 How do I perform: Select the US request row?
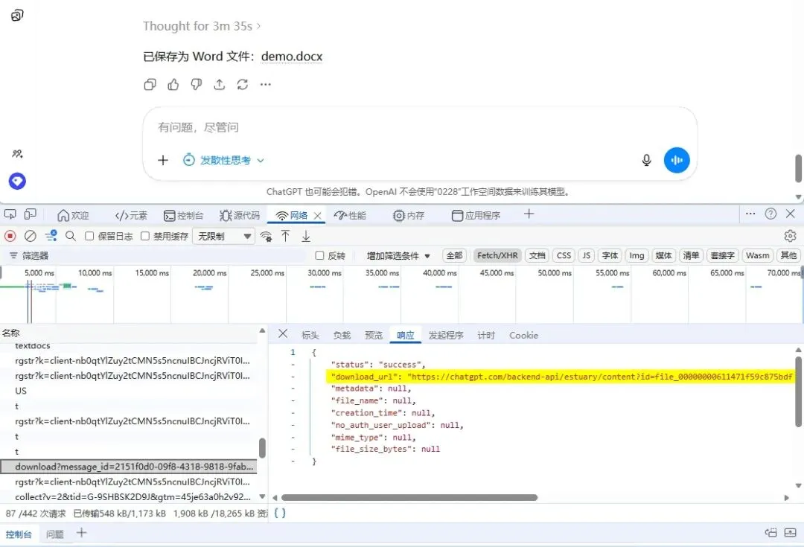[x=129, y=391]
